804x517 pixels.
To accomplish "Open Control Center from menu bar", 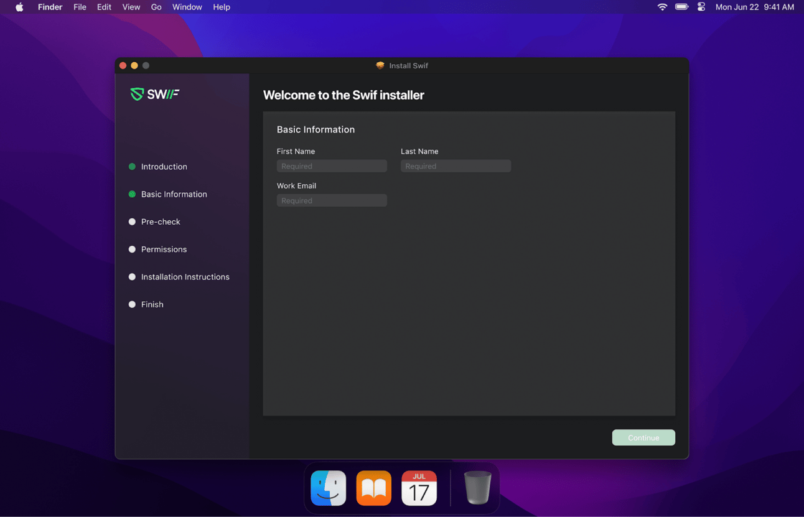I will pos(701,7).
